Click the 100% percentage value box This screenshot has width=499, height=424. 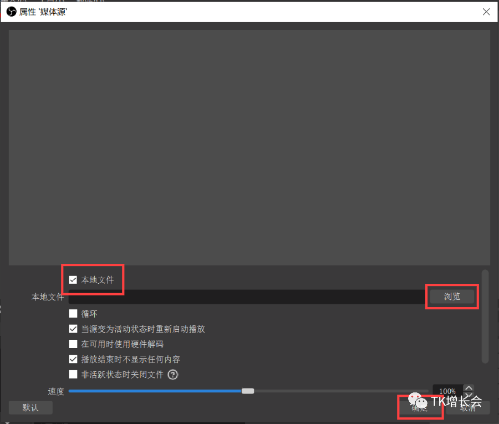point(447,391)
